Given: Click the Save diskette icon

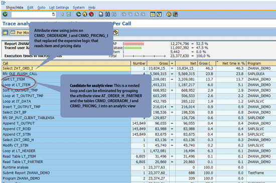Looking at the screenshot, I should coord(68,14).
